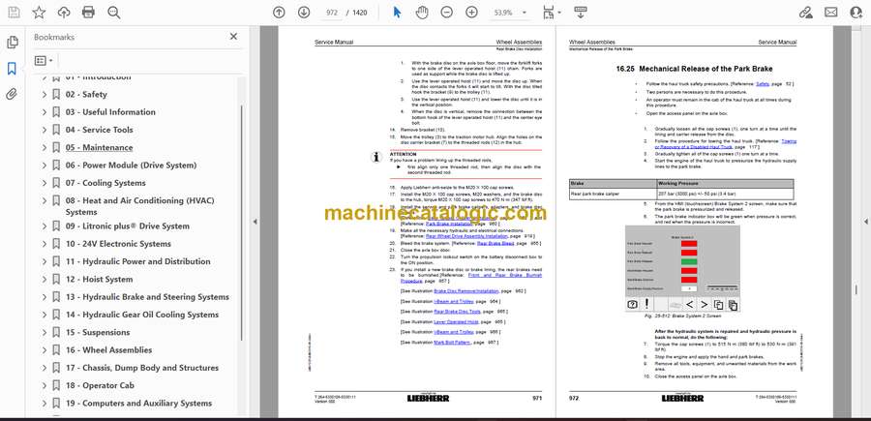
Task: Open the share with others icon
Action: pos(856,13)
